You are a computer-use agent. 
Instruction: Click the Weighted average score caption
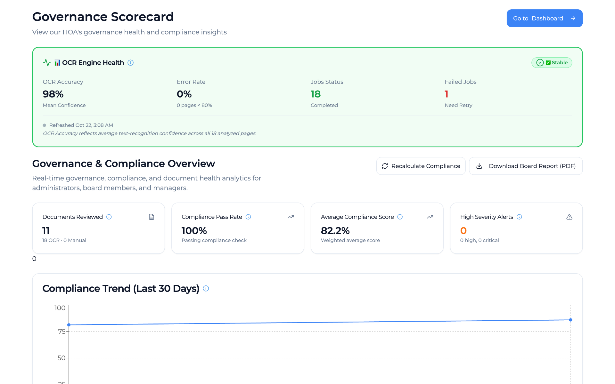pos(350,240)
